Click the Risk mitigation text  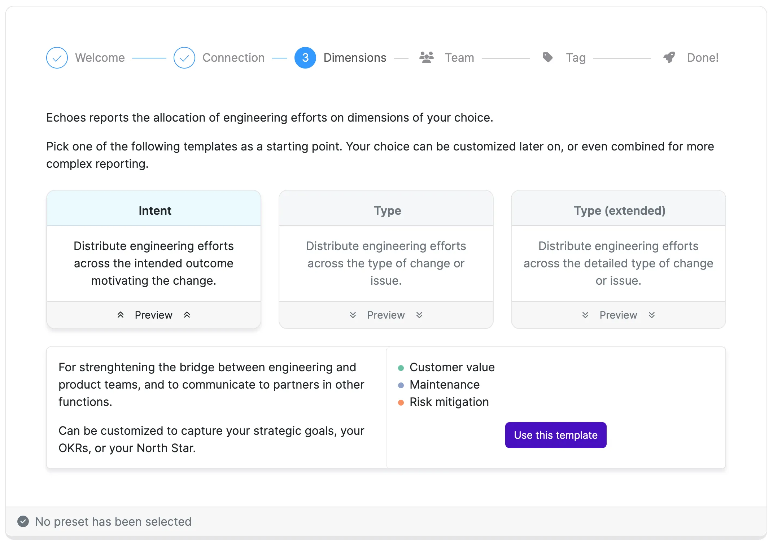point(449,402)
